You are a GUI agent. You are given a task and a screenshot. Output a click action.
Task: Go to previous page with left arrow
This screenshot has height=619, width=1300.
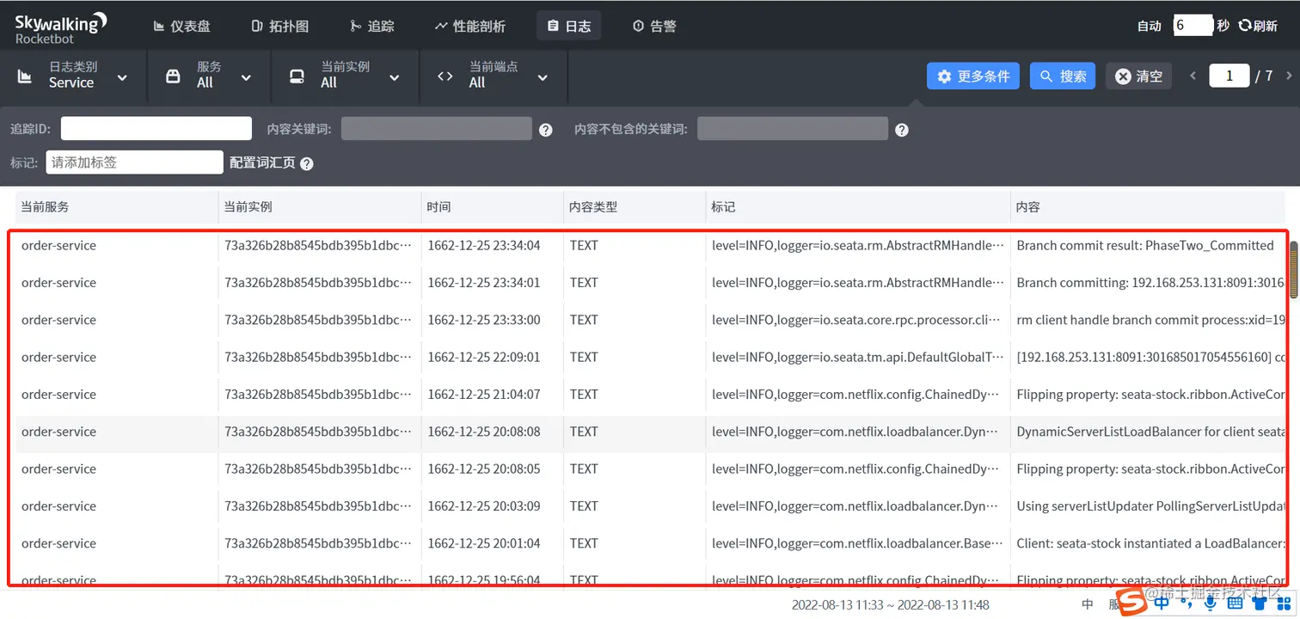point(1193,76)
